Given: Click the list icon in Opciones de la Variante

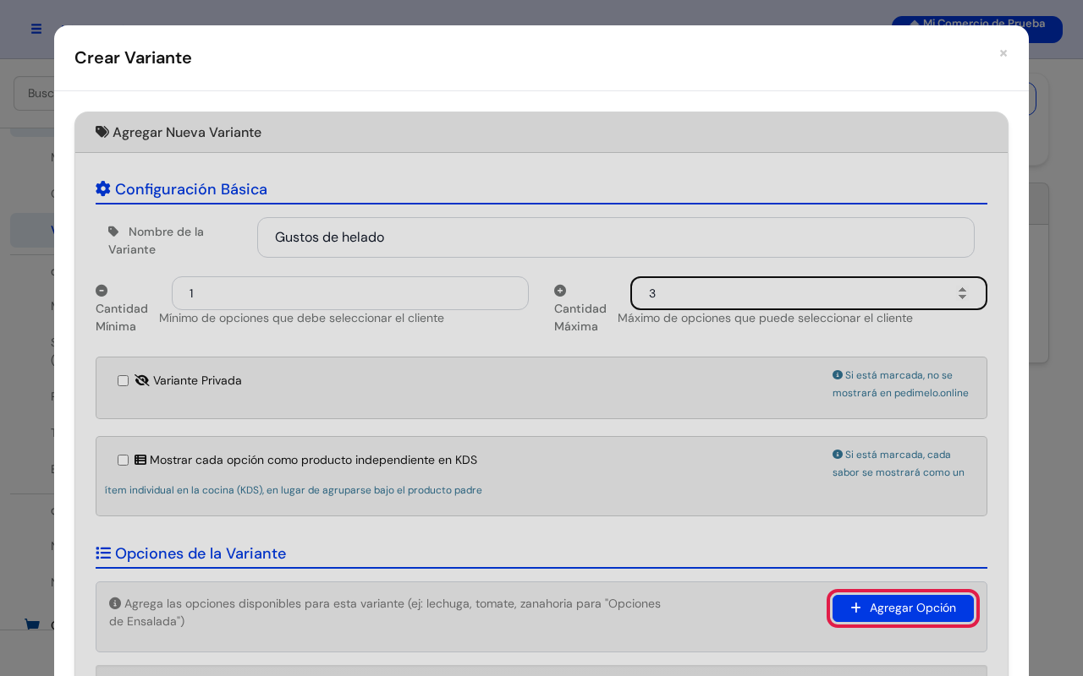Looking at the screenshot, I should point(103,553).
